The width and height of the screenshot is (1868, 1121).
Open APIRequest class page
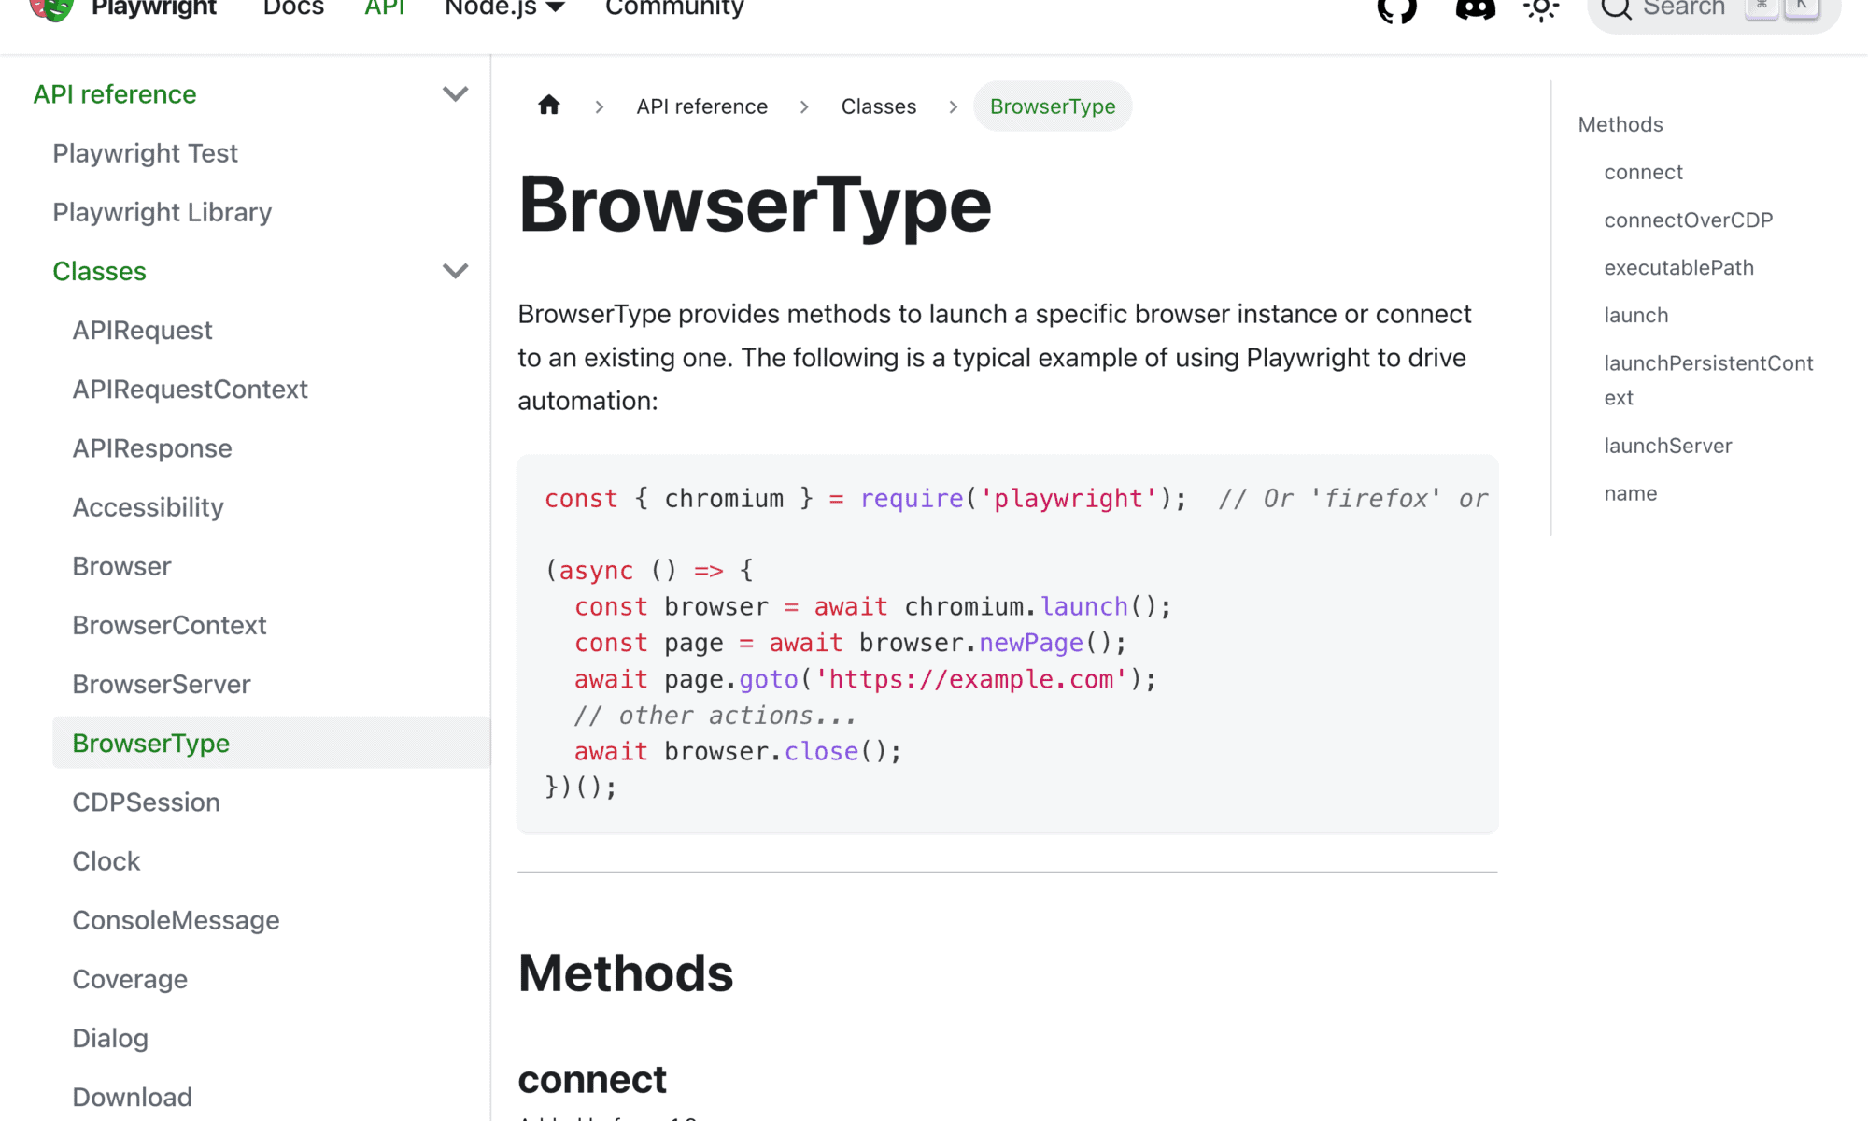coord(142,330)
